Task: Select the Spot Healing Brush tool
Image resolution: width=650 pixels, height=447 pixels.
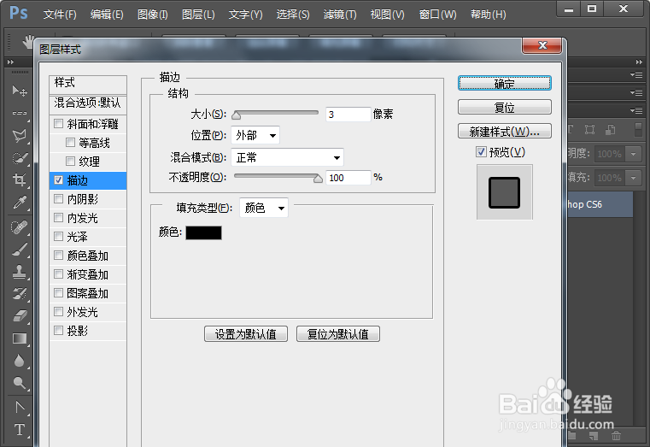Action: tap(19, 227)
